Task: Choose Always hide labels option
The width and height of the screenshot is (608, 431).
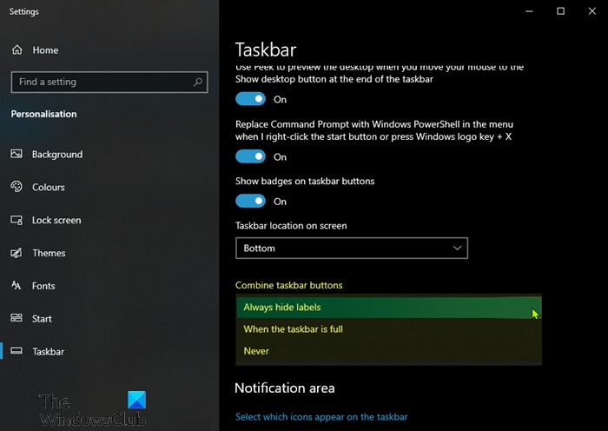Action: pos(388,308)
